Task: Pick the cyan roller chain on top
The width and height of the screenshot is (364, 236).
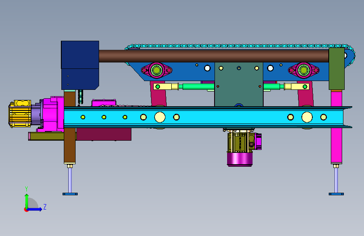Action: click(x=239, y=46)
